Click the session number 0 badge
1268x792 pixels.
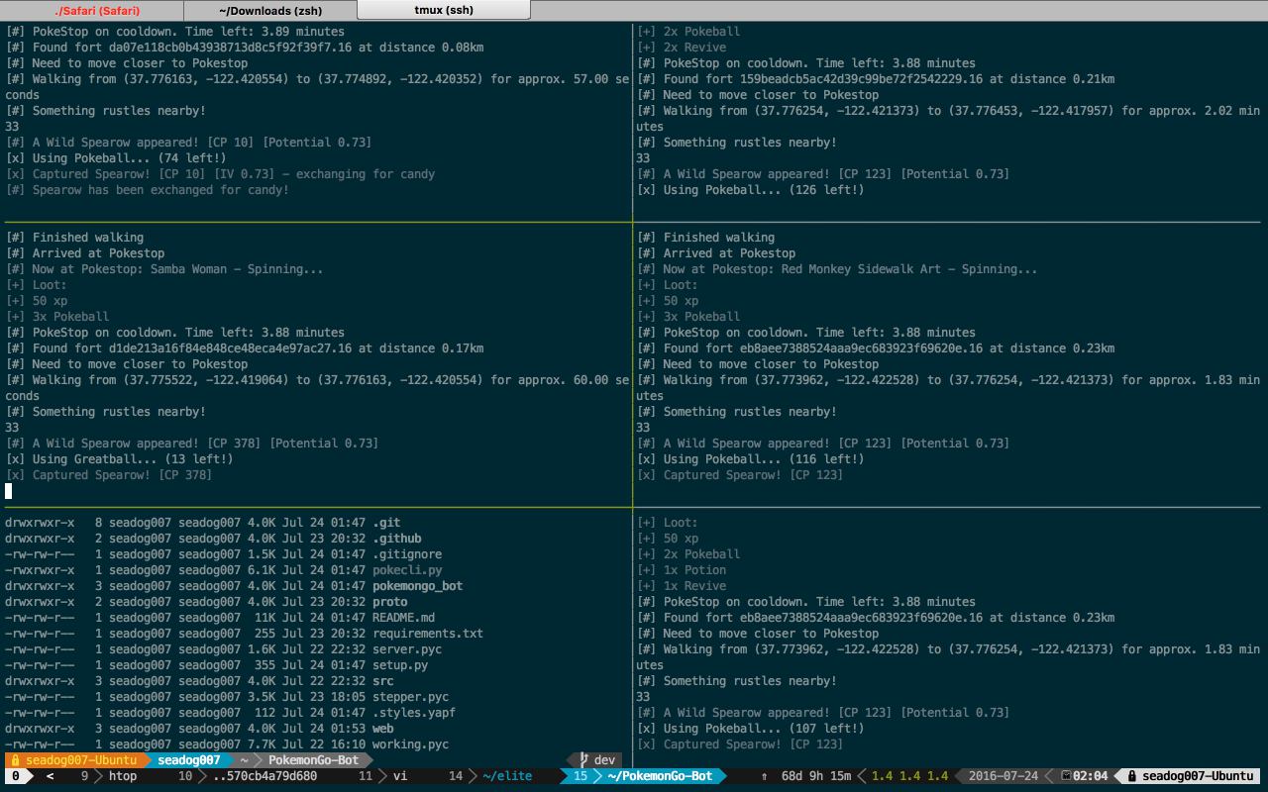tap(15, 776)
